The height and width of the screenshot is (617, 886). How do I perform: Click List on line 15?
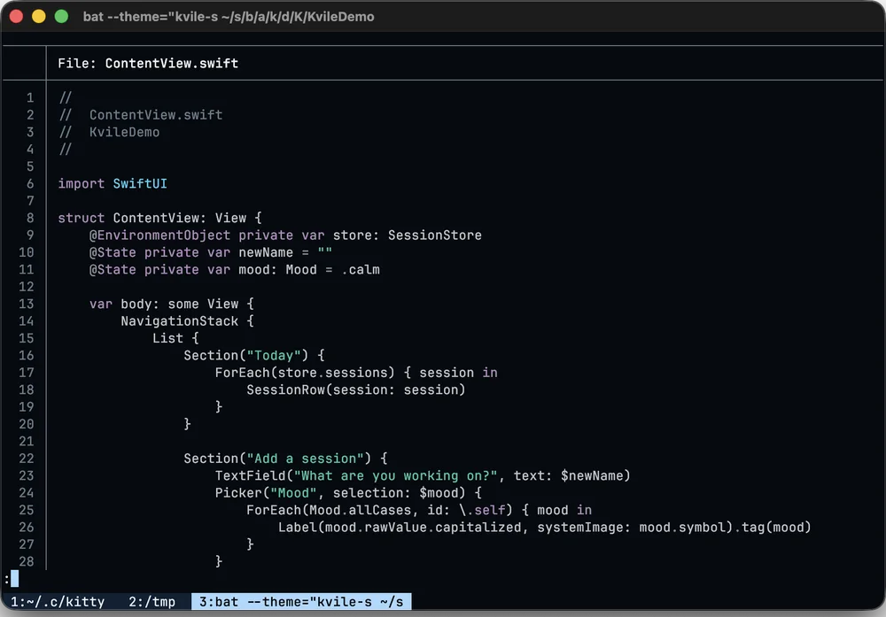coord(167,339)
